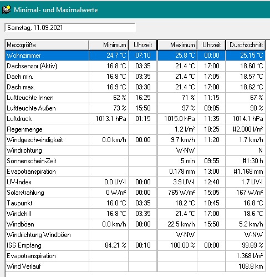Select the Regenmenge row
This screenshot has height=277, width=270.
[135, 129]
